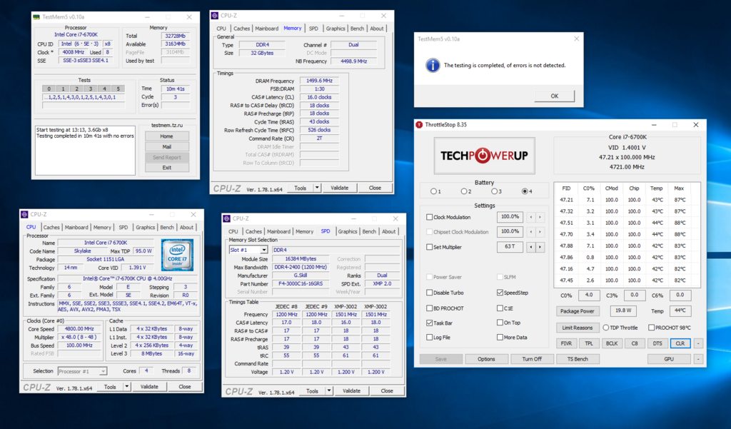The height and width of the screenshot is (429, 731).
Task: Open Mainboard tab in CPU window
Action: point(76,227)
